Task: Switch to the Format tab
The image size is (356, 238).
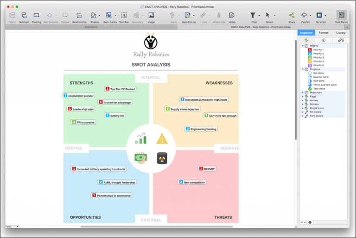Action: 323,33
